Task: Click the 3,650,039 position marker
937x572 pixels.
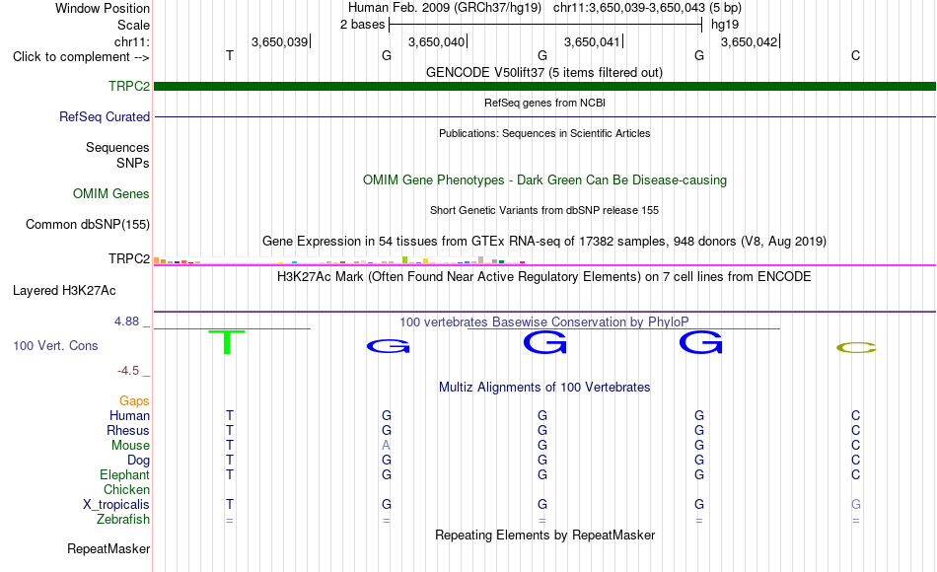Action: (x=280, y=41)
